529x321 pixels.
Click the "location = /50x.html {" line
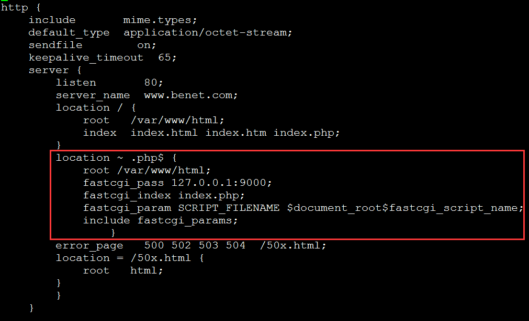coord(130,258)
